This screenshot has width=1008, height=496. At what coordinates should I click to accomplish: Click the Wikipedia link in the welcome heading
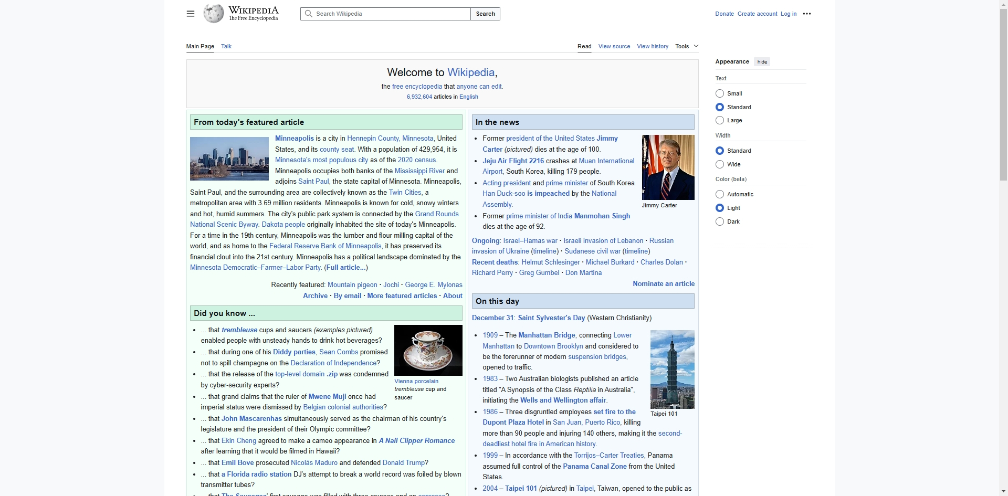(x=471, y=72)
